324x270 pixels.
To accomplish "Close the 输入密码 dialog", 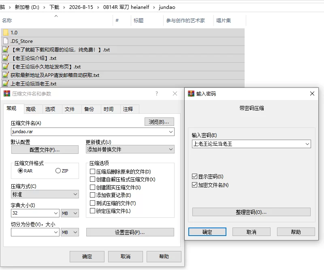I will (312, 94).
